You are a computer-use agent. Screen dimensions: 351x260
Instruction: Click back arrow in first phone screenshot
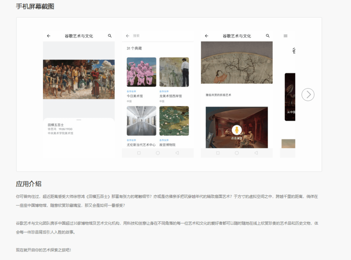tap(48, 36)
